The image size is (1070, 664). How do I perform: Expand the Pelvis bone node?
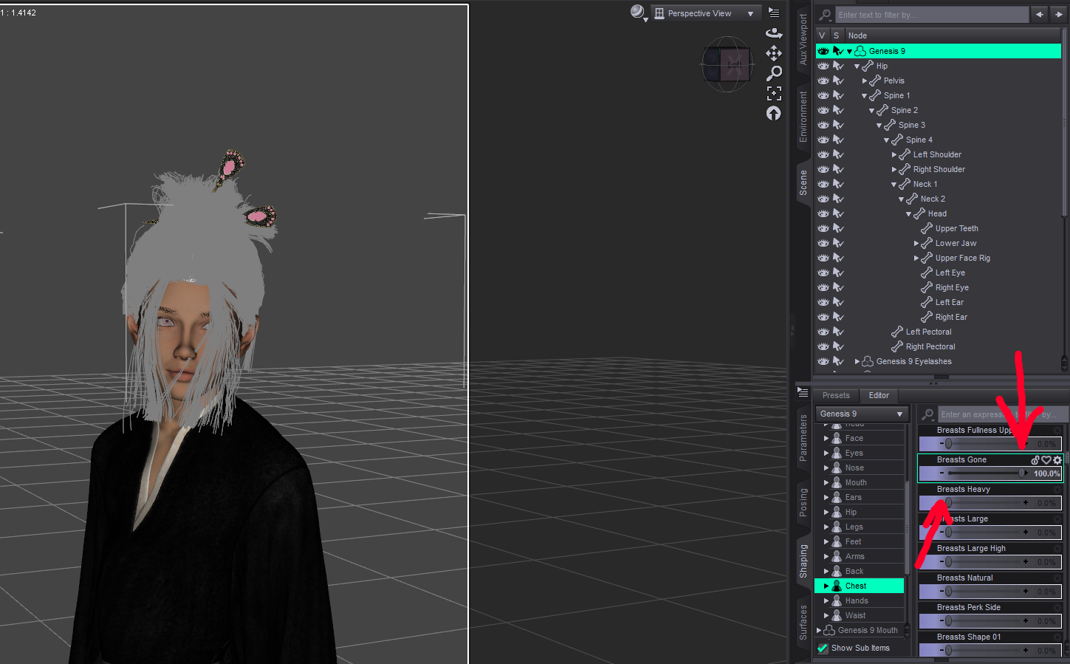pos(865,81)
